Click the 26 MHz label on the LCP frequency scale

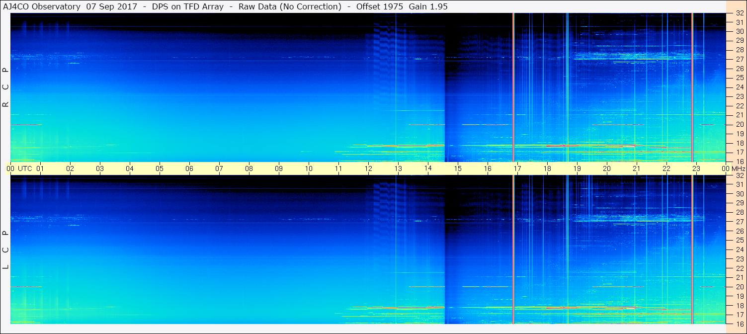(739, 231)
